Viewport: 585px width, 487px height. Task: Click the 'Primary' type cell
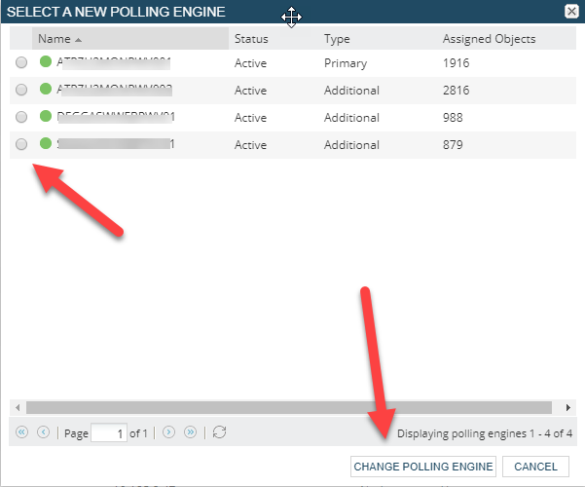click(346, 63)
